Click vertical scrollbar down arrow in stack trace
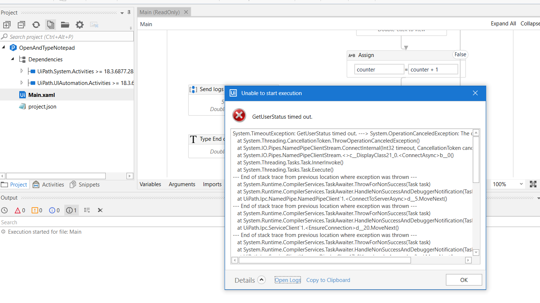This screenshot has width=540, height=303. coord(476,253)
